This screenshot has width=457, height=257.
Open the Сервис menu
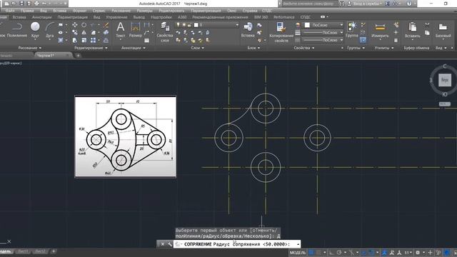click(x=99, y=11)
